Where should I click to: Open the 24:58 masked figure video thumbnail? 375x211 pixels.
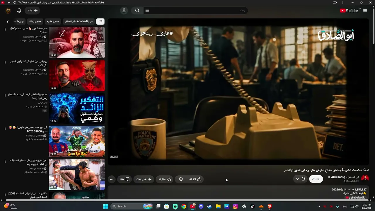(77, 76)
